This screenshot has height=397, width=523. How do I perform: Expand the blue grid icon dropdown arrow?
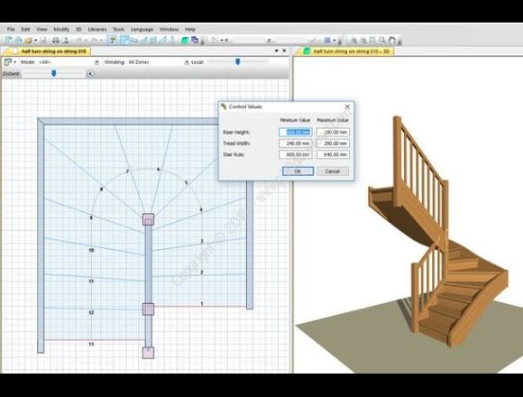point(335,41)
